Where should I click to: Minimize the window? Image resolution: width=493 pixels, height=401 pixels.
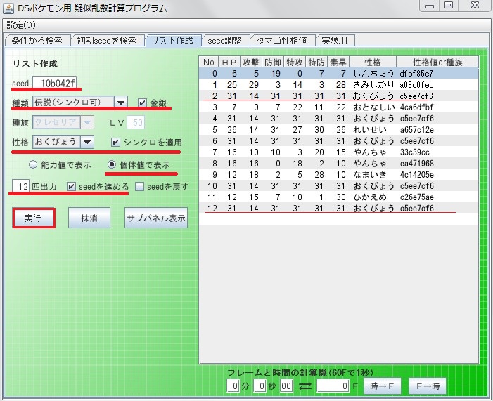point(430,6)
